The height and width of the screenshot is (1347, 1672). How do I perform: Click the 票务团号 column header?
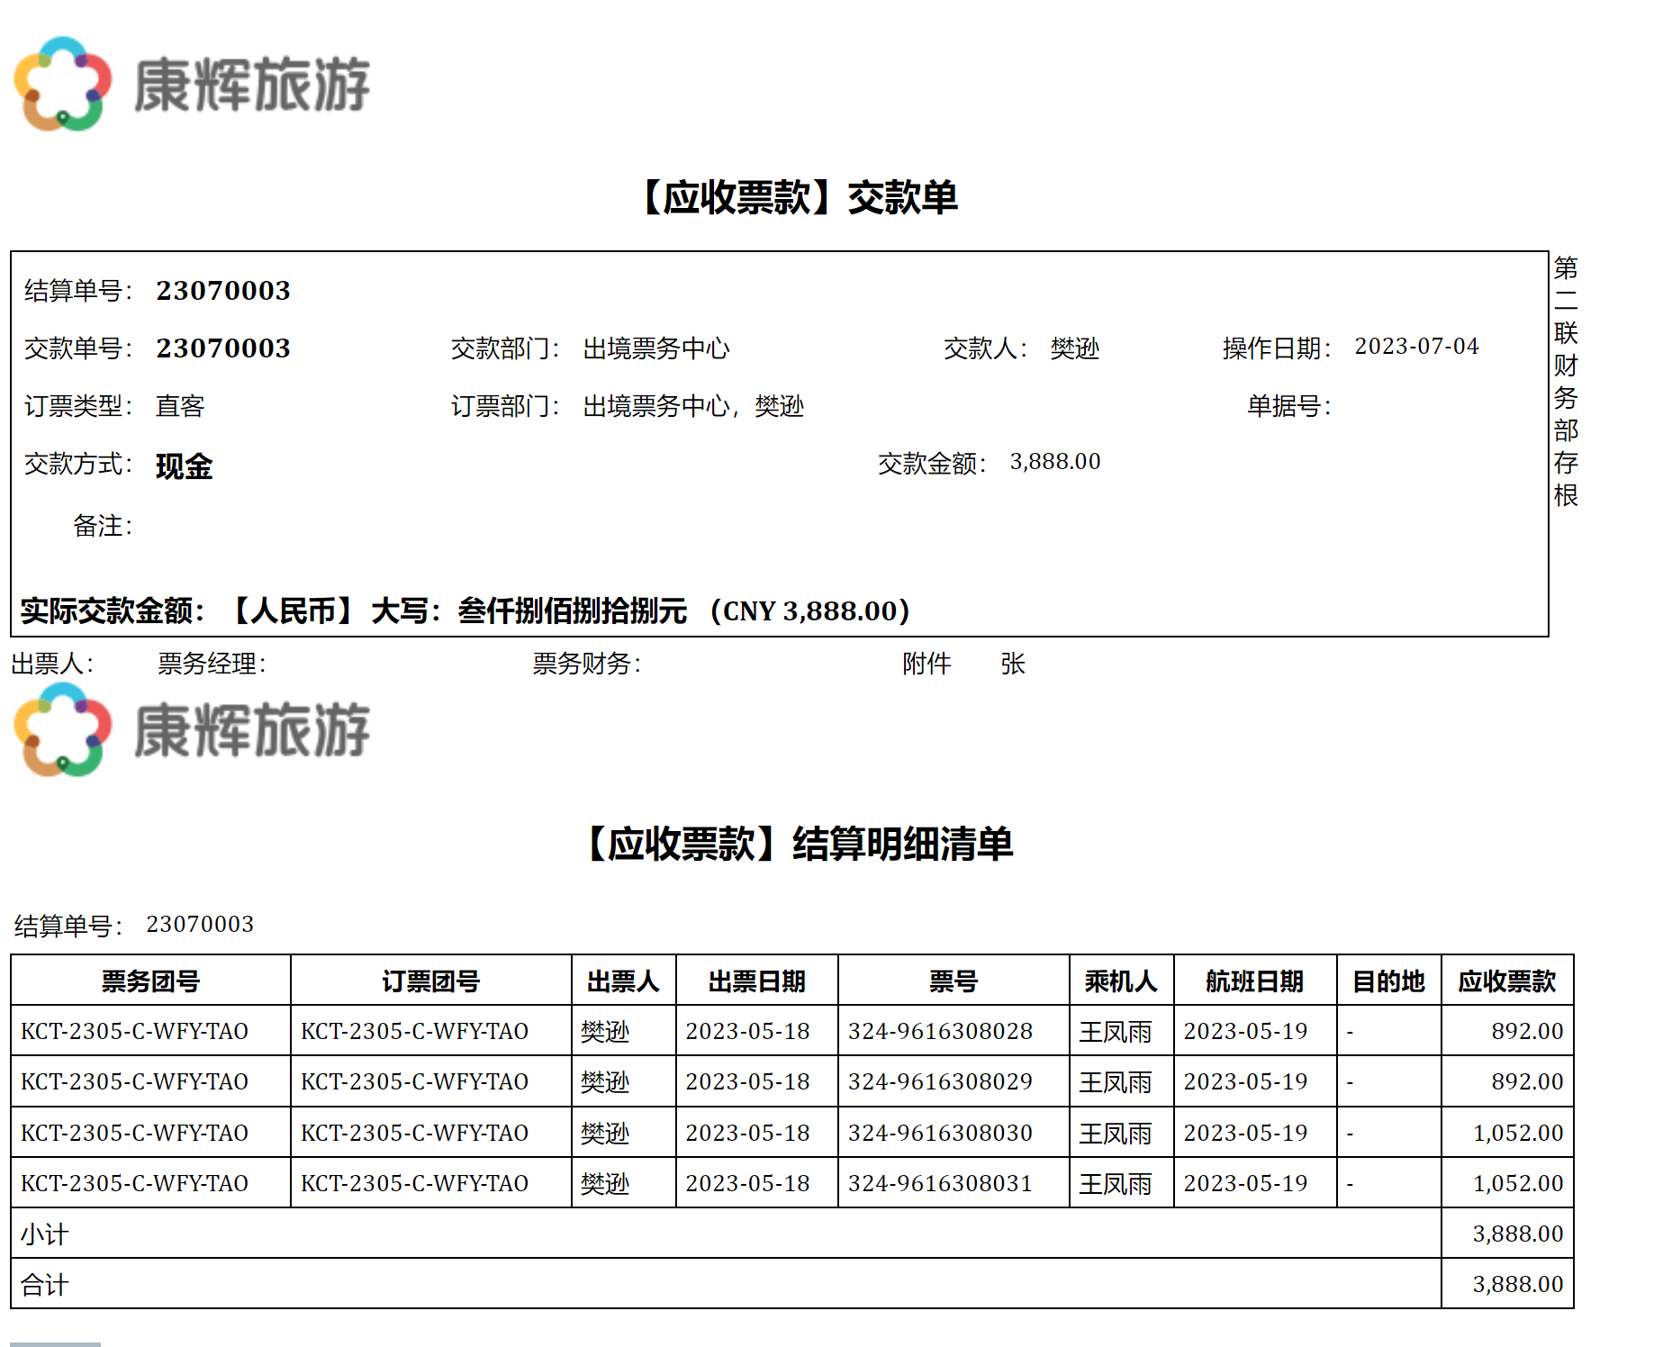(150, 981)
